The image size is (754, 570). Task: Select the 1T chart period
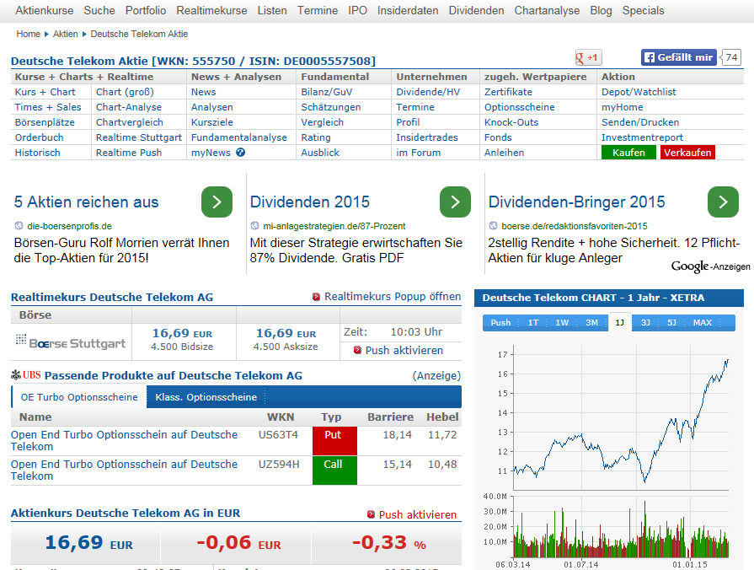coord(533,323)
